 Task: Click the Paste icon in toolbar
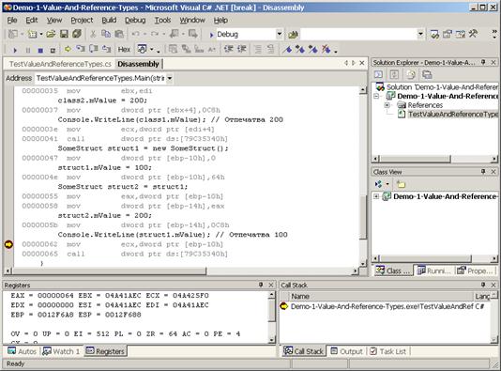pos(119,34)
